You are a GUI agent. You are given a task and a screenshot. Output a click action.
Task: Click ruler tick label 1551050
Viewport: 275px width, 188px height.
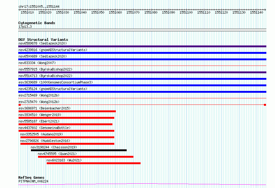tap(98, 12)
